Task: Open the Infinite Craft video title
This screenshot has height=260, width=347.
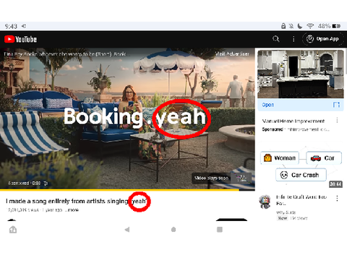Action: pyautogui.click(x=301, y=200)
